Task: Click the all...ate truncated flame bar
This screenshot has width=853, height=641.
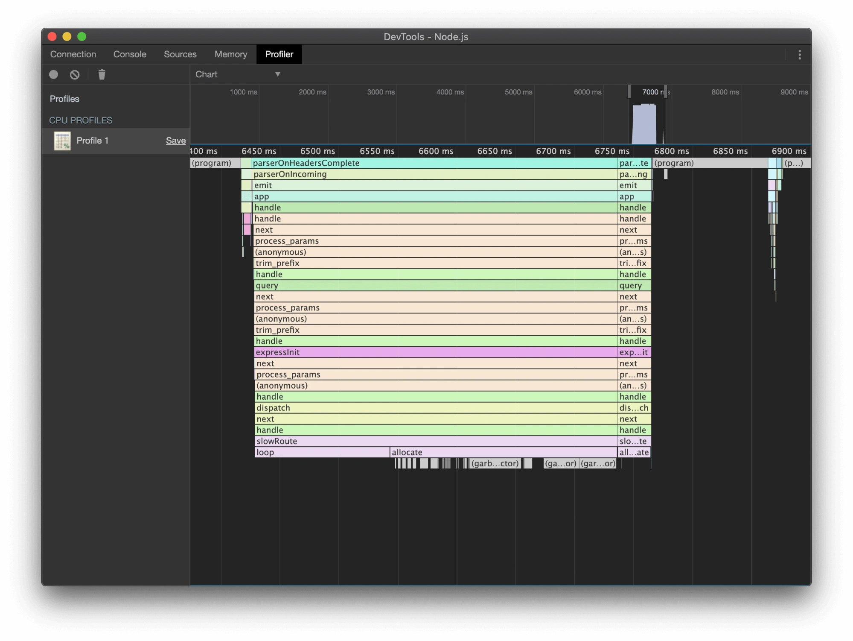Action: (634, 452)
